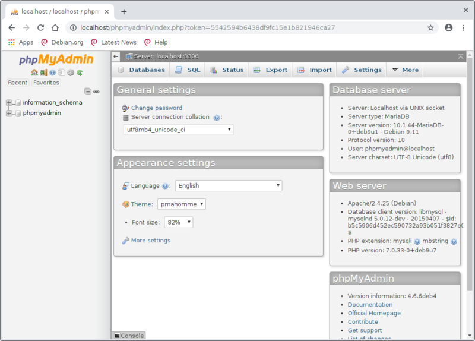Expand the information_schema database tree node
The height and width of the screenshot is (341, 475).
pos(9,102)
